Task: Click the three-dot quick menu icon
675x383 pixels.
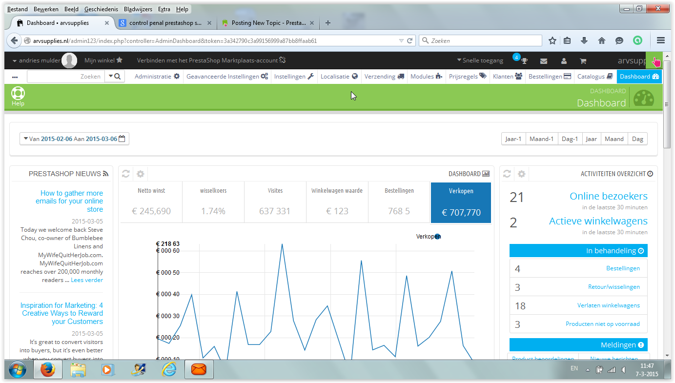Action: [x=15, y=77]
